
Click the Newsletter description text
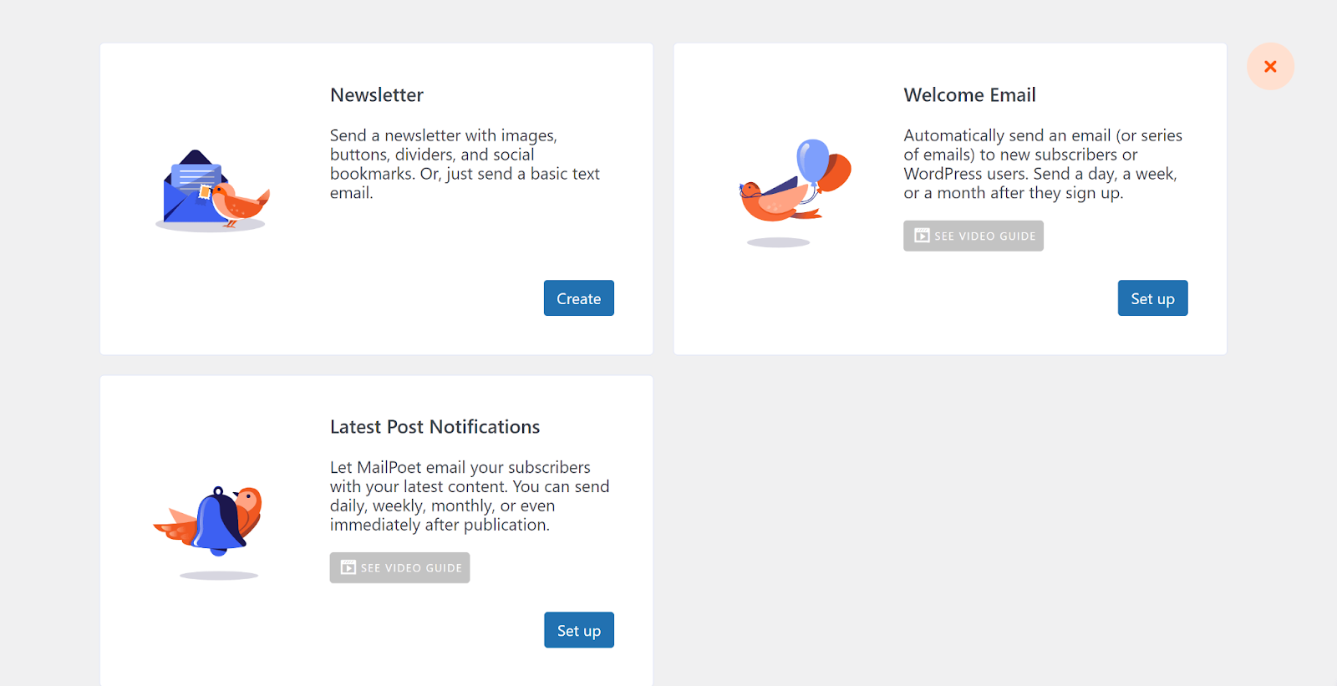pyautogui.click(x=464, y=164)
